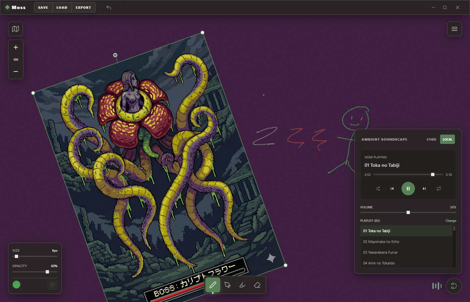Skip to the next track
The width and height of the screenshot is (470, 302).
pyautogui.click(x=424, y=189)
